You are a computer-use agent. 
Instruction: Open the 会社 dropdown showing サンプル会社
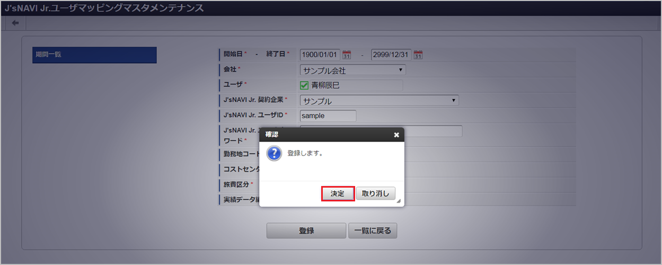(x=353, y=70)
